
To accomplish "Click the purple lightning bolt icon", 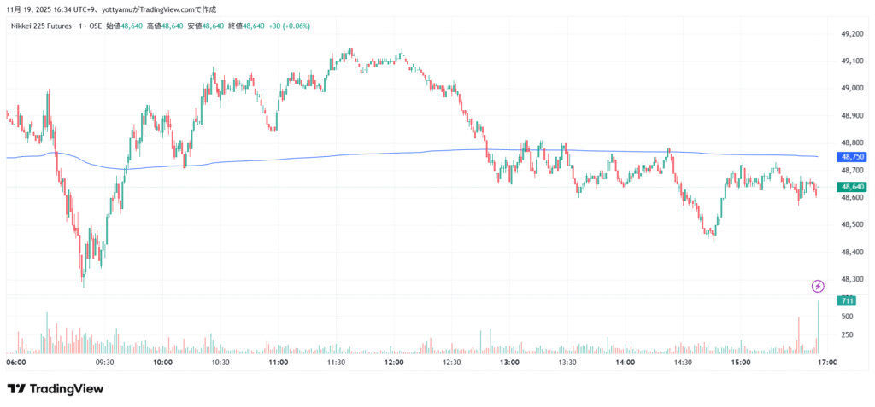I will point(818,286).
